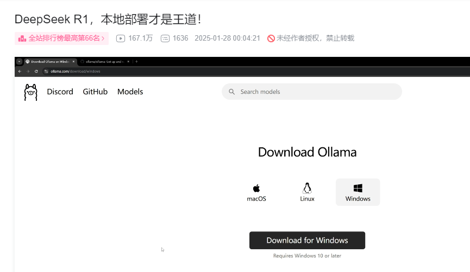470x272 pixels.
Task: Click the 未经作者授权，禁止转载 notice
Action: 315,38
